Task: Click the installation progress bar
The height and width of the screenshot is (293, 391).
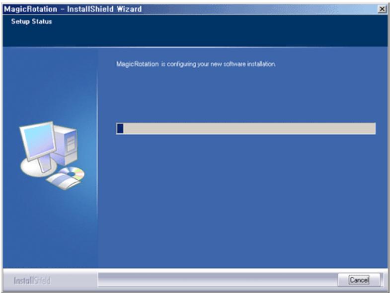Action: coord(245,129)
